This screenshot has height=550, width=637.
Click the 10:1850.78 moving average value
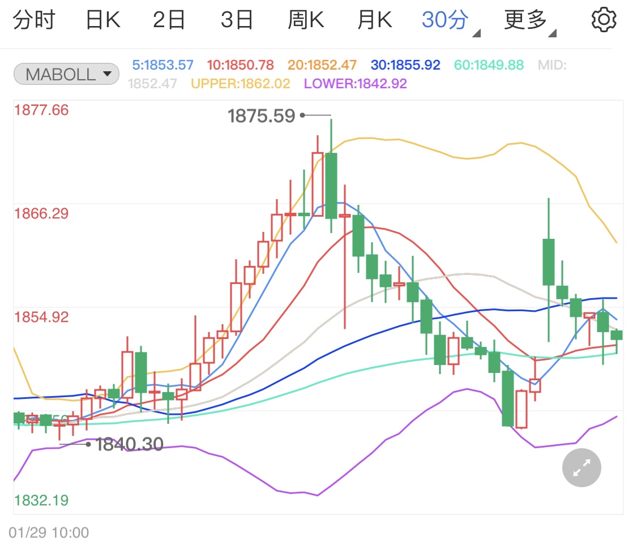point(240,65)
